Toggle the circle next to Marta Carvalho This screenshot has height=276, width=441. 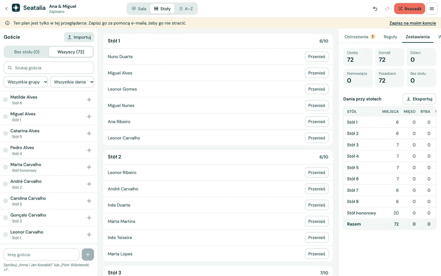click(6, 167)
